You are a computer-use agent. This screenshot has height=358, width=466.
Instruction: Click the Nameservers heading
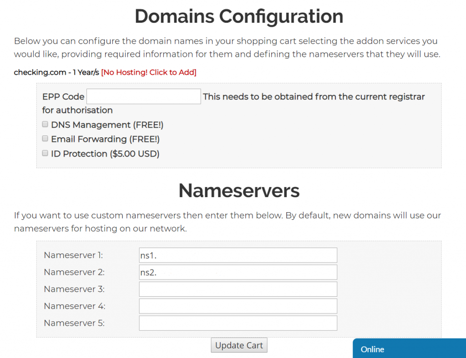(239, 190)
